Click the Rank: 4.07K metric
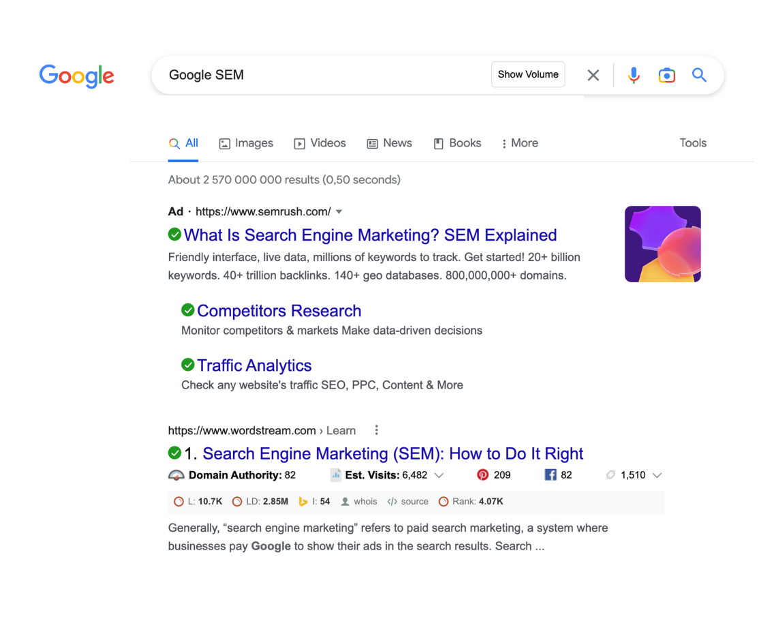Viewport: 774px width, 630px height. (x=471, y=502)
